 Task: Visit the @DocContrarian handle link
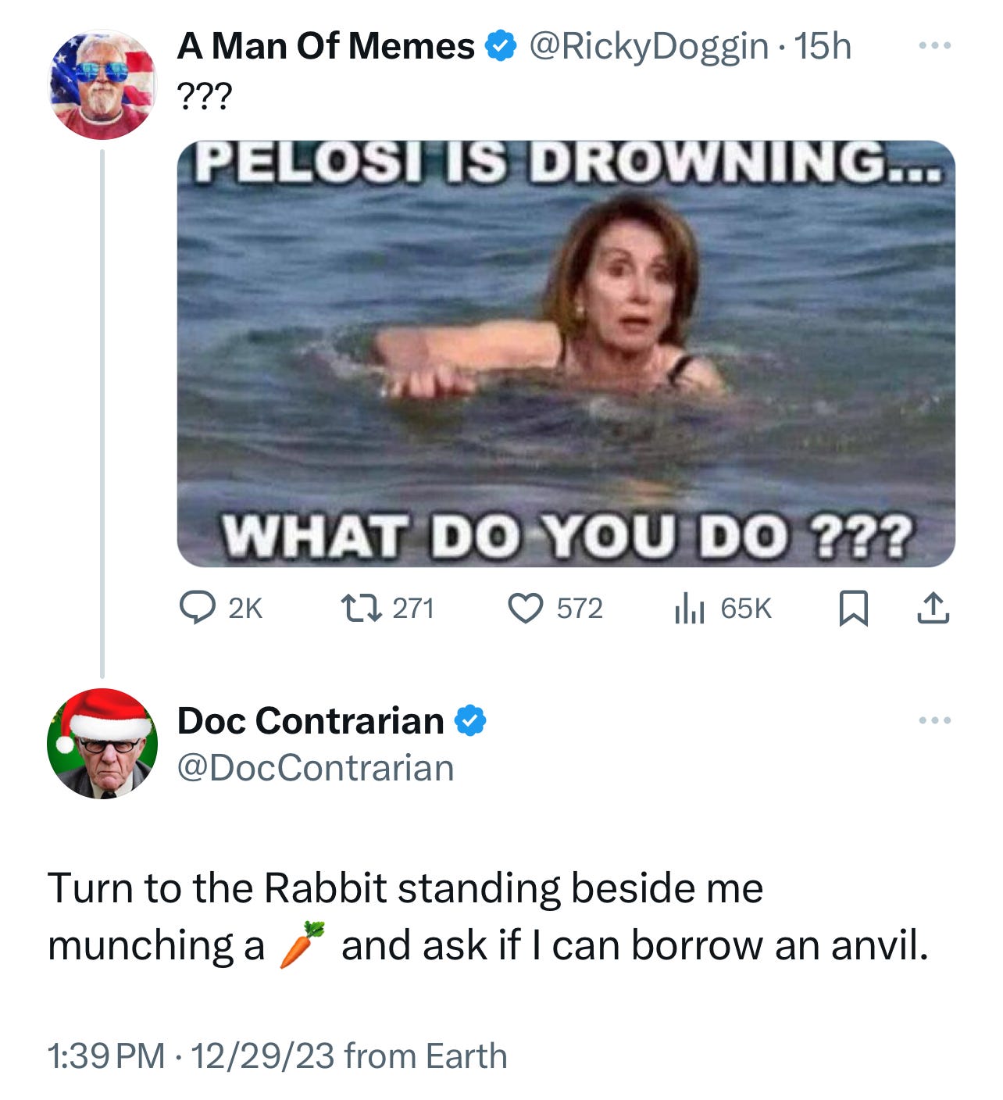[x=316, y=768]
